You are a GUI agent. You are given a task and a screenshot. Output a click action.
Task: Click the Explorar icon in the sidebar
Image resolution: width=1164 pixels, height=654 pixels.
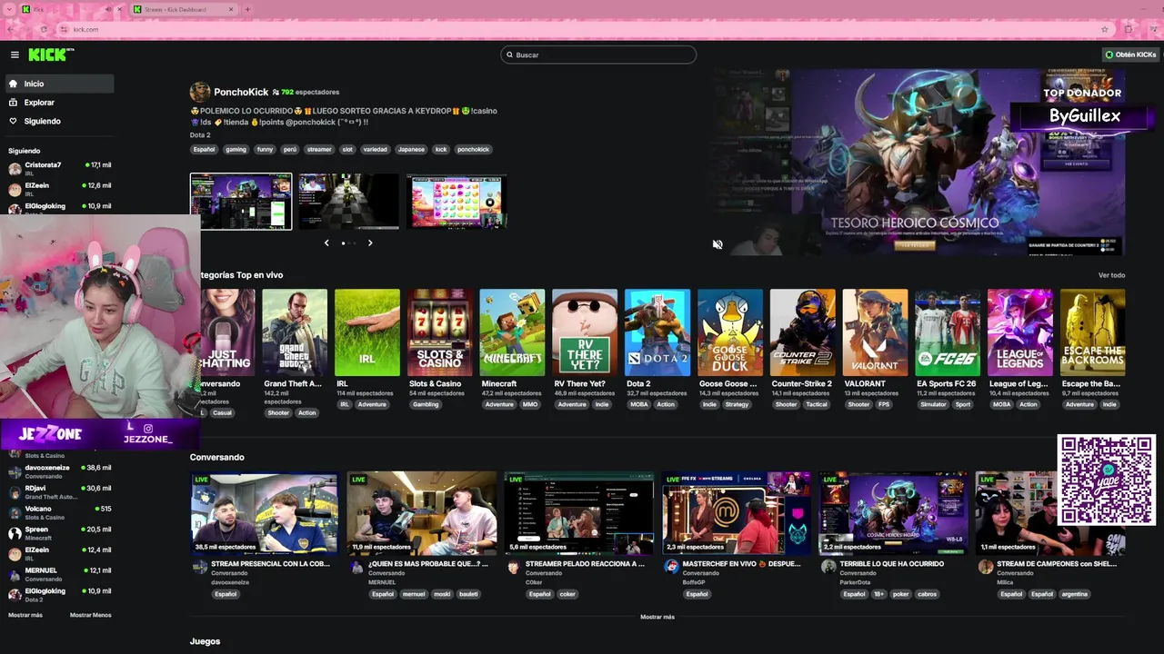pos(14,103)
